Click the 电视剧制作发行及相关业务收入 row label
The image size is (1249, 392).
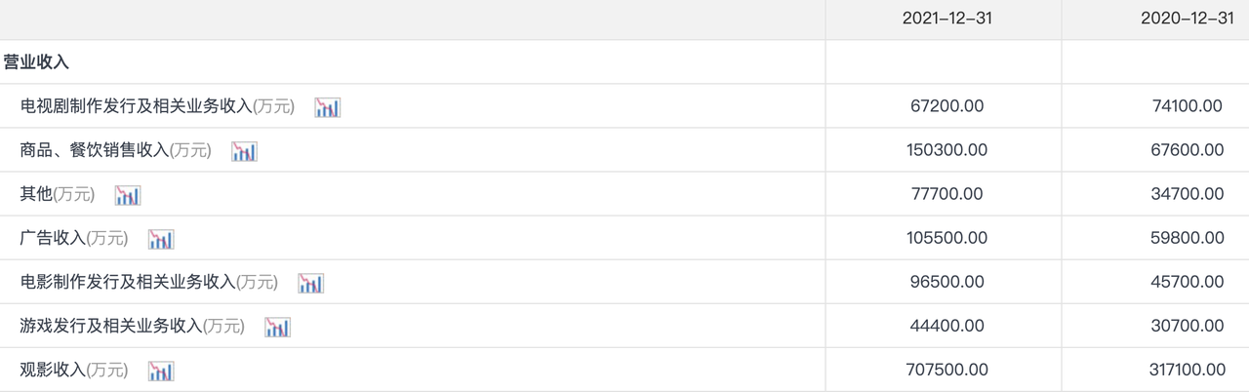point(137,106)
